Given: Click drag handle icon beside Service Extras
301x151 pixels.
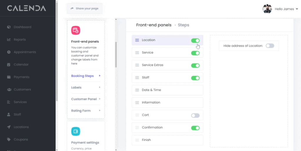Looking at the screenshot, I should click(137, 65).
